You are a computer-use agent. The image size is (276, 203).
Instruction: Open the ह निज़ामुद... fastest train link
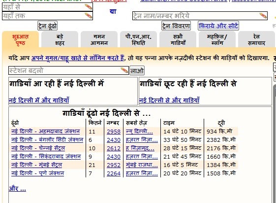(140, 148)
